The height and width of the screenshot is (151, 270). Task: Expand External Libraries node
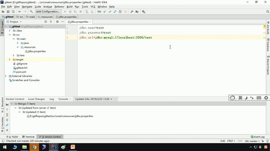(x=5, y=76)
